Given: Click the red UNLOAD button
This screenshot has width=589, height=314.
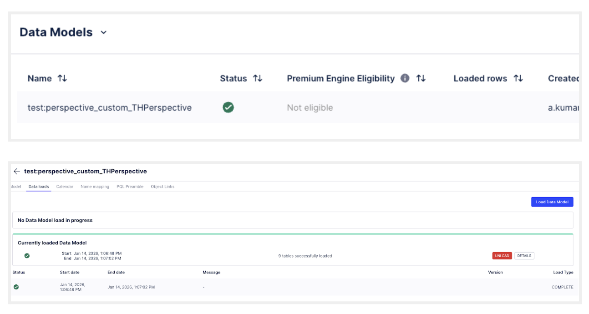Looking at the screenshot, I should coord(502,256).
